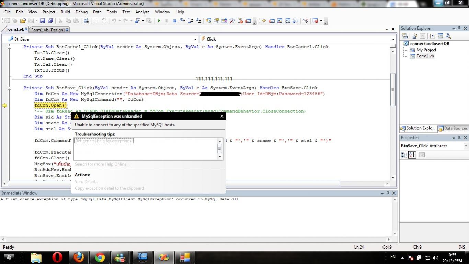
Task: Click the code editor horizontal scrollbar
Action: click(x=174, y=184)
